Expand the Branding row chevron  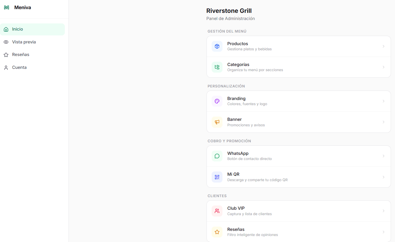[x=384, y=101]
